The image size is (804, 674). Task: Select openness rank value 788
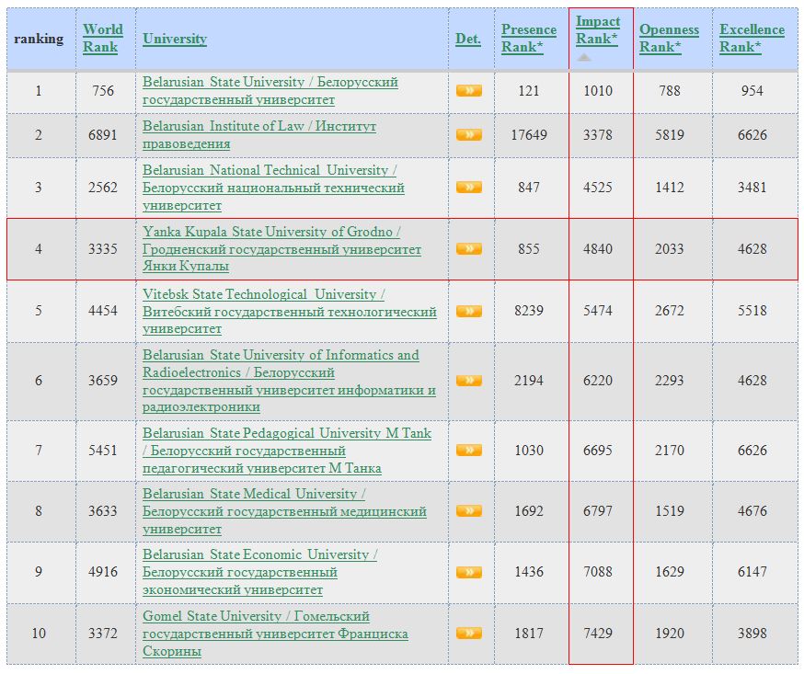click(669, 91)
